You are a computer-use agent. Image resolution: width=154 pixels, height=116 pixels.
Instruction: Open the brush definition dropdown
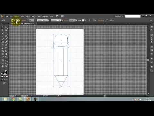point(62,20)
